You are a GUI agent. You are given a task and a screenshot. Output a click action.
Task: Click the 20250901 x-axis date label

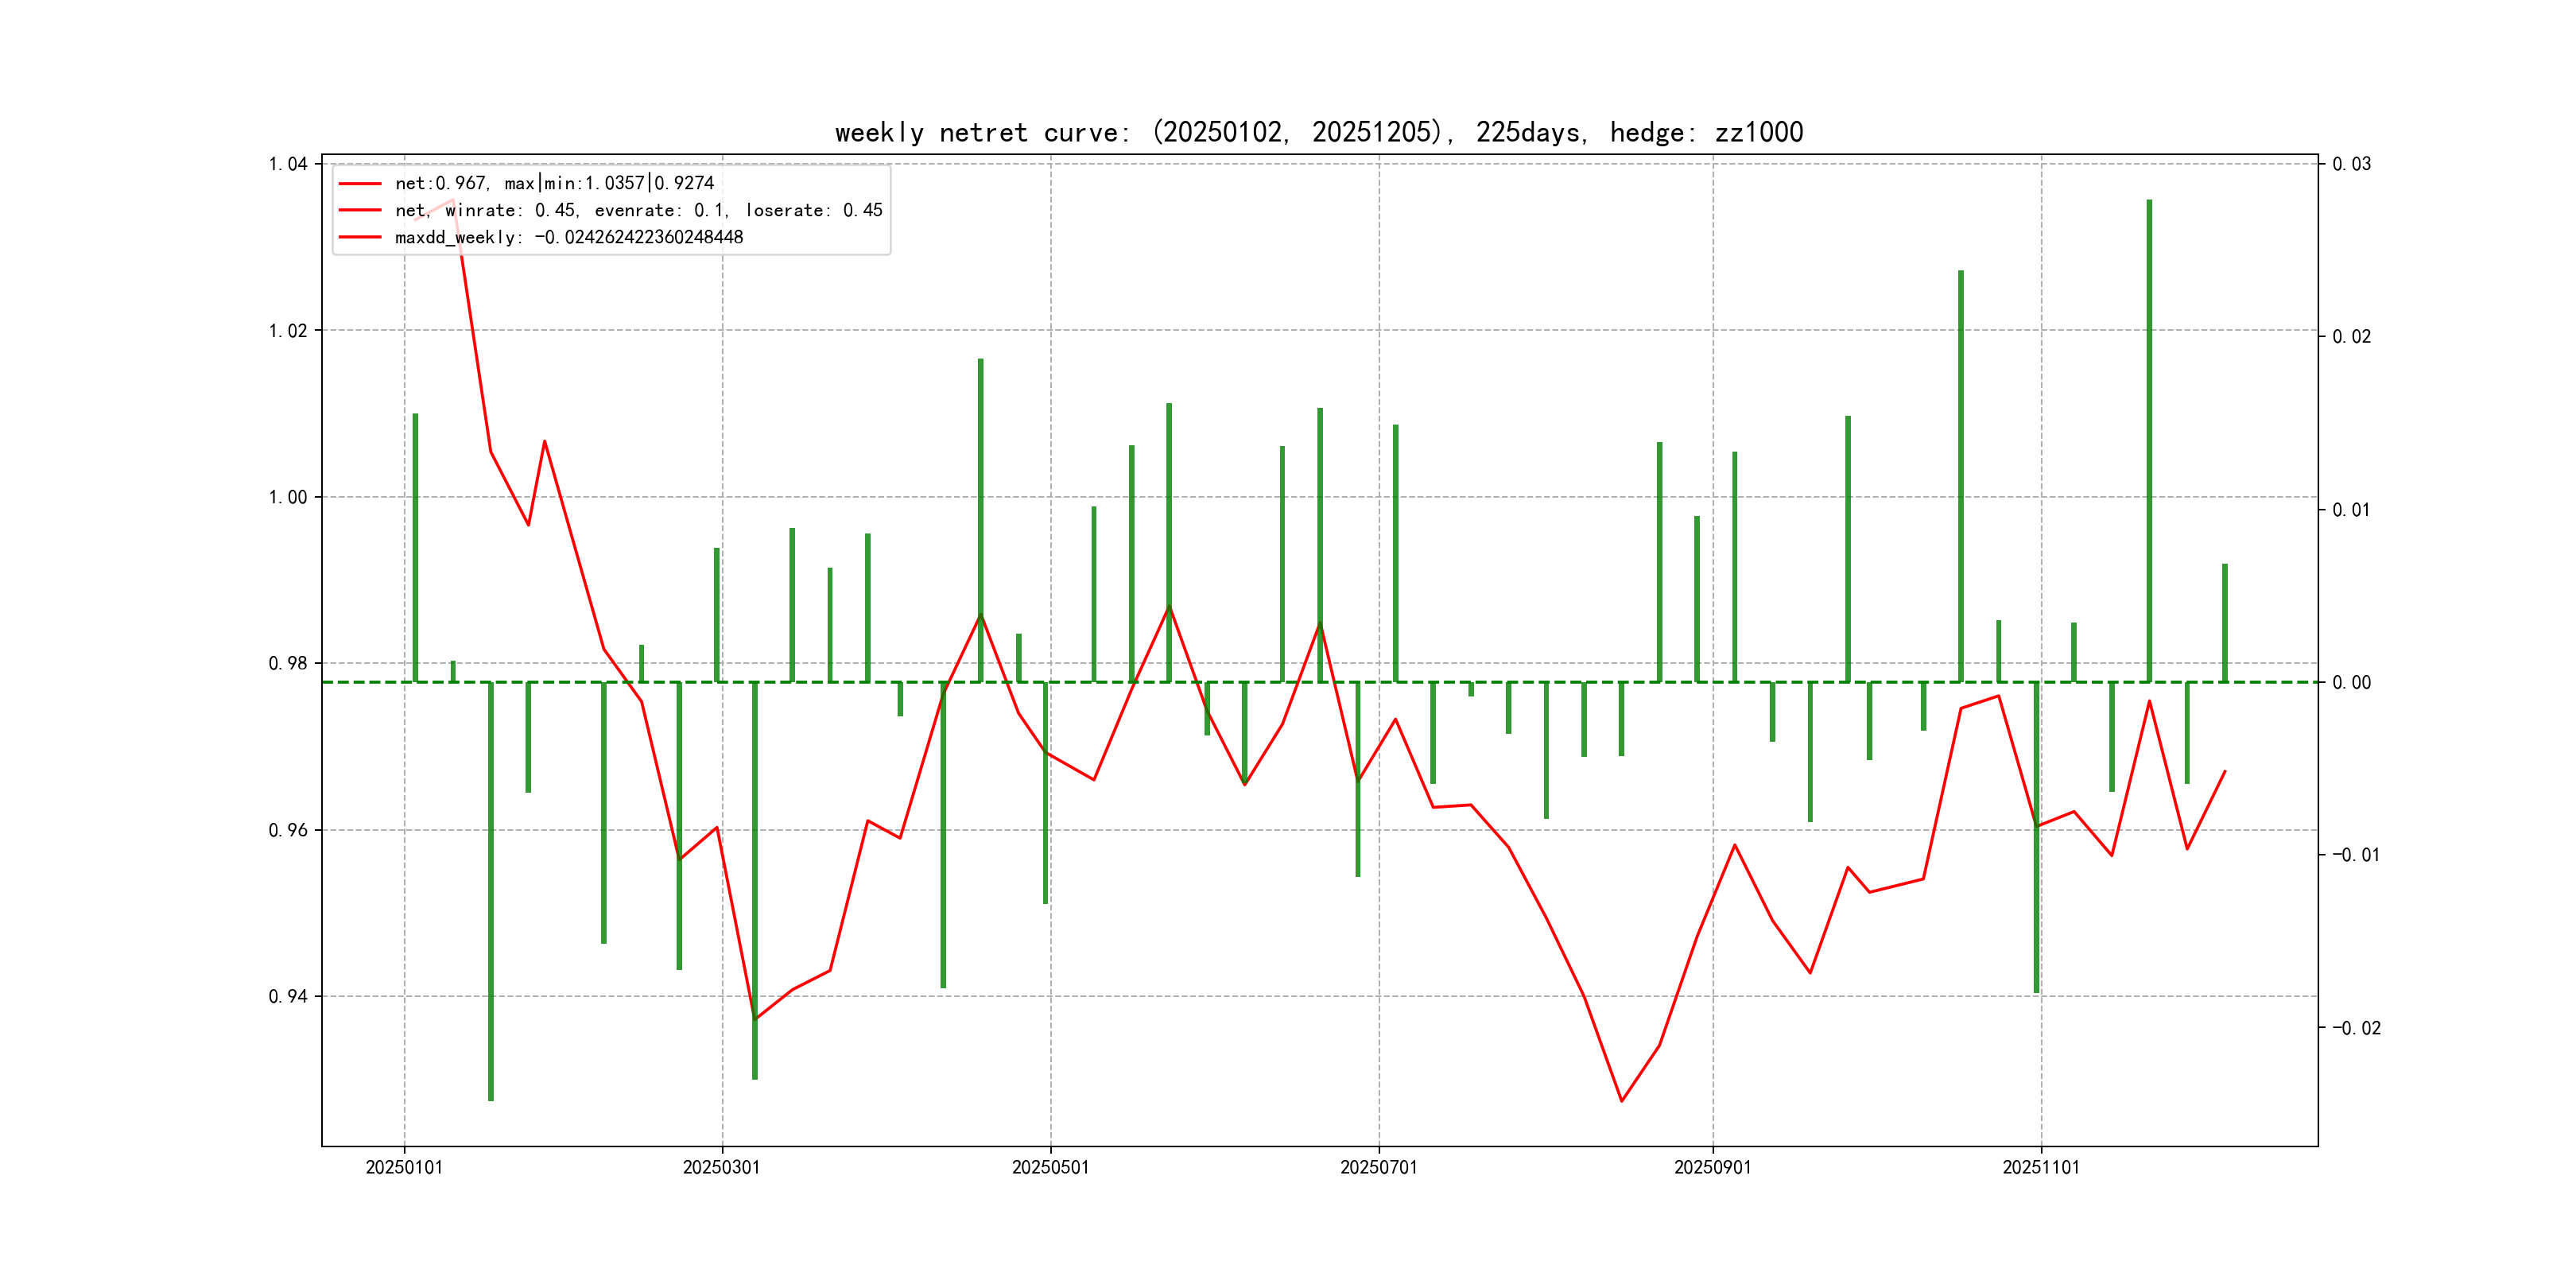(x=1712, y=1167)
